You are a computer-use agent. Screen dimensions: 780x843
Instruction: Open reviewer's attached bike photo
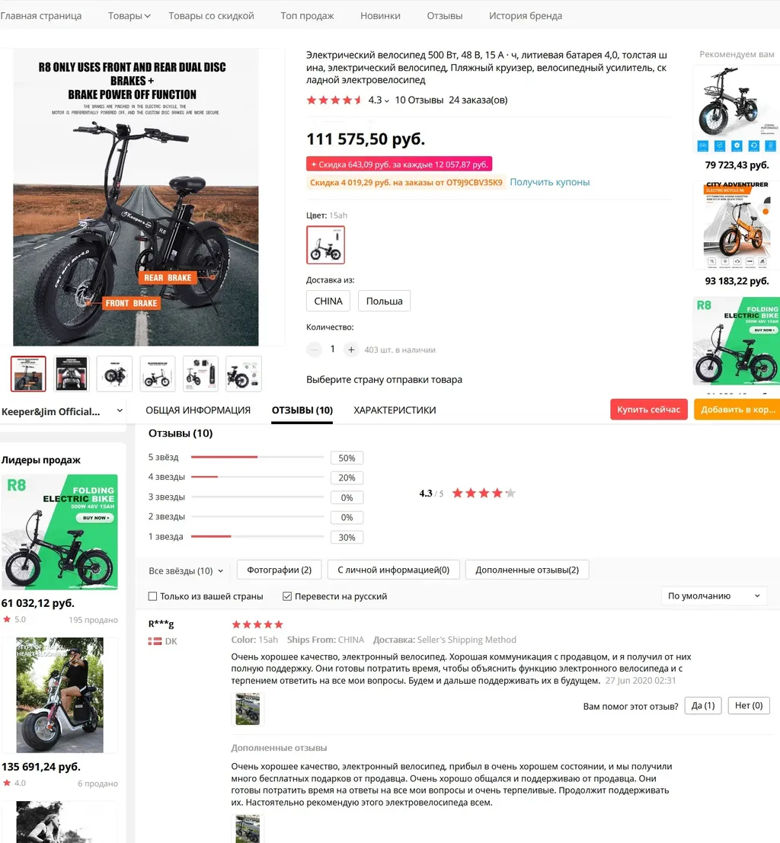(248, 709)
